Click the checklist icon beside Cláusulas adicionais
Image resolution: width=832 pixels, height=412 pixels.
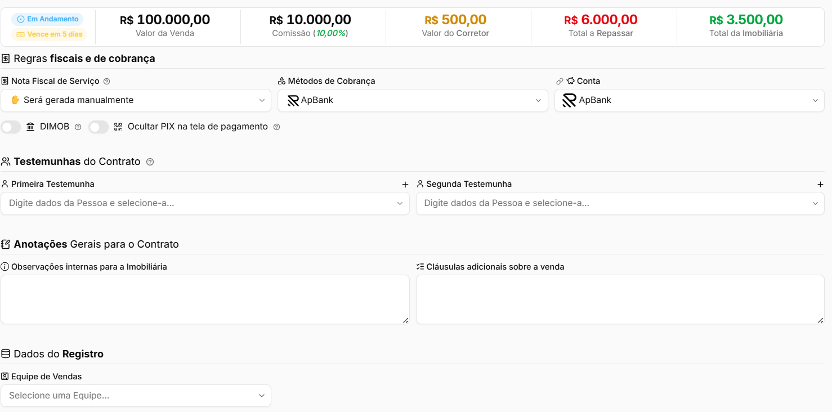pyautogui.click(x=420, y=267)
